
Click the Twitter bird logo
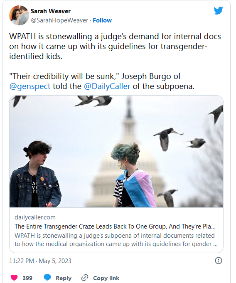click(218, 10)
